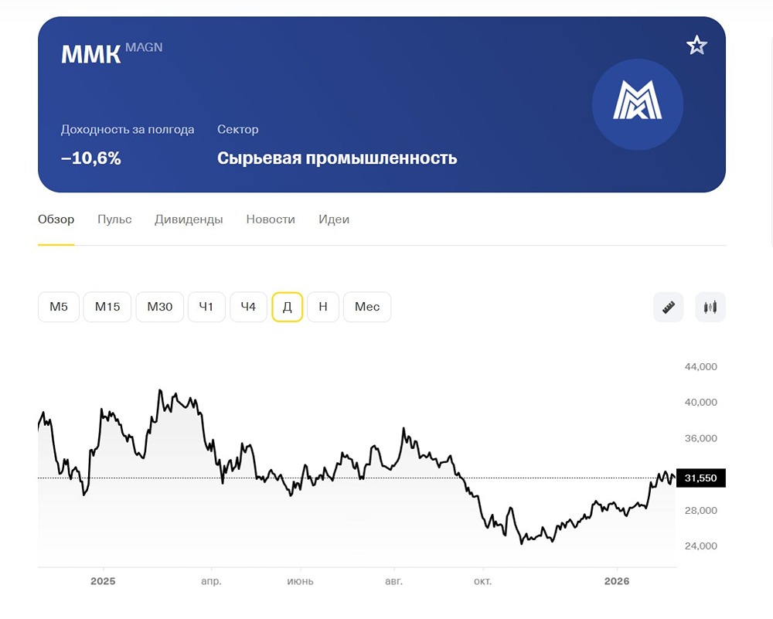Image resolution: width=773 pixels, height=619 pixels.
Task: Click the 2026 label on the chart axis
Action: tap(616, 581)
